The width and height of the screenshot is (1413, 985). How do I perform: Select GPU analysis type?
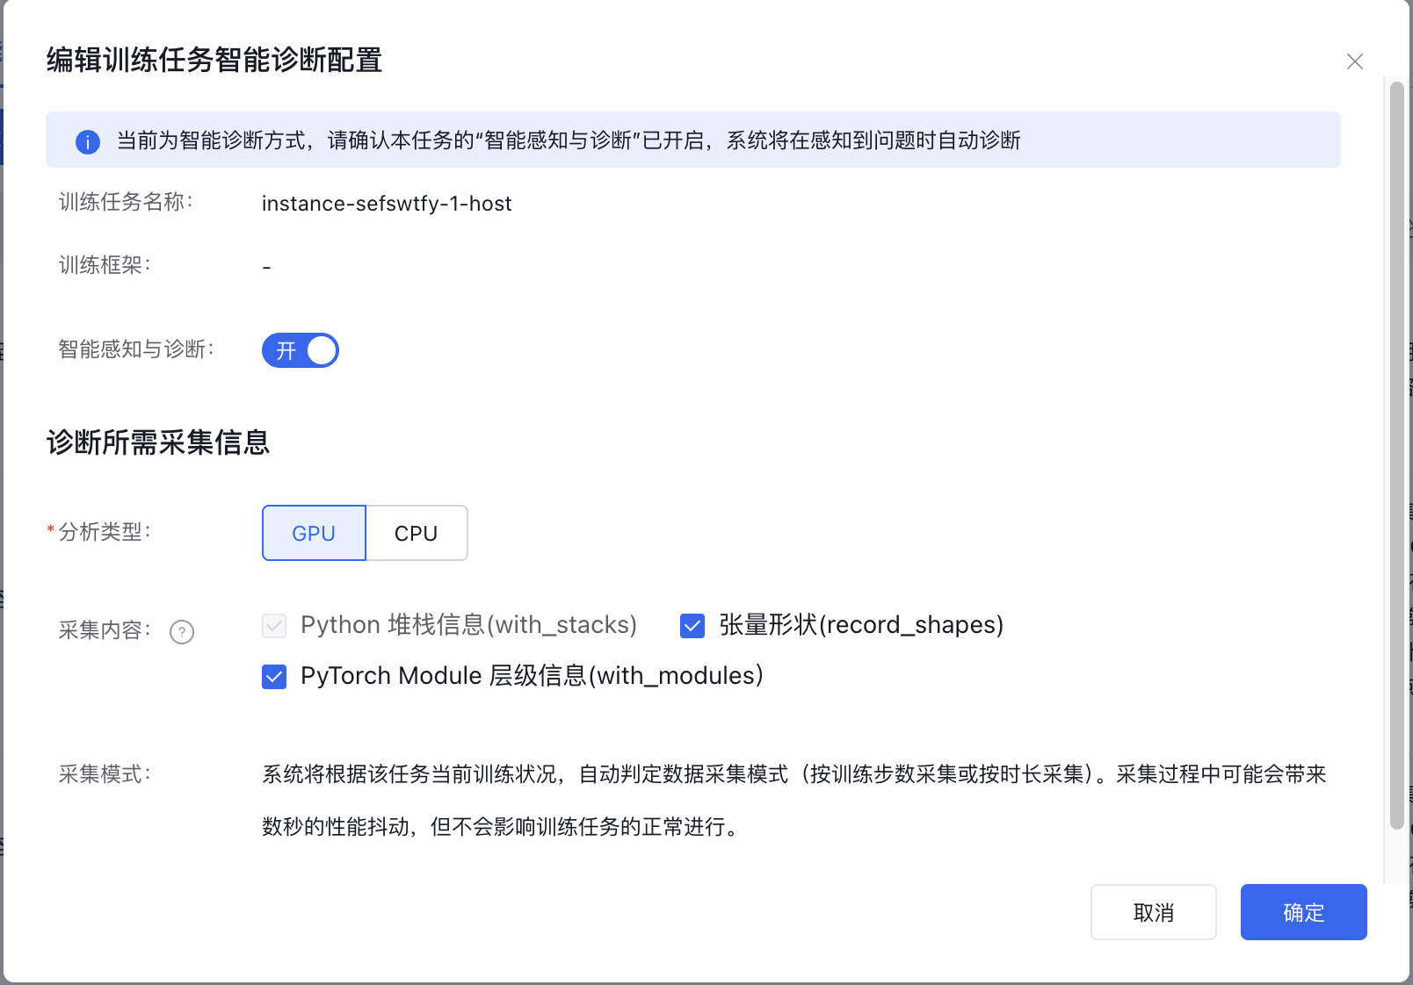(314, 533)
